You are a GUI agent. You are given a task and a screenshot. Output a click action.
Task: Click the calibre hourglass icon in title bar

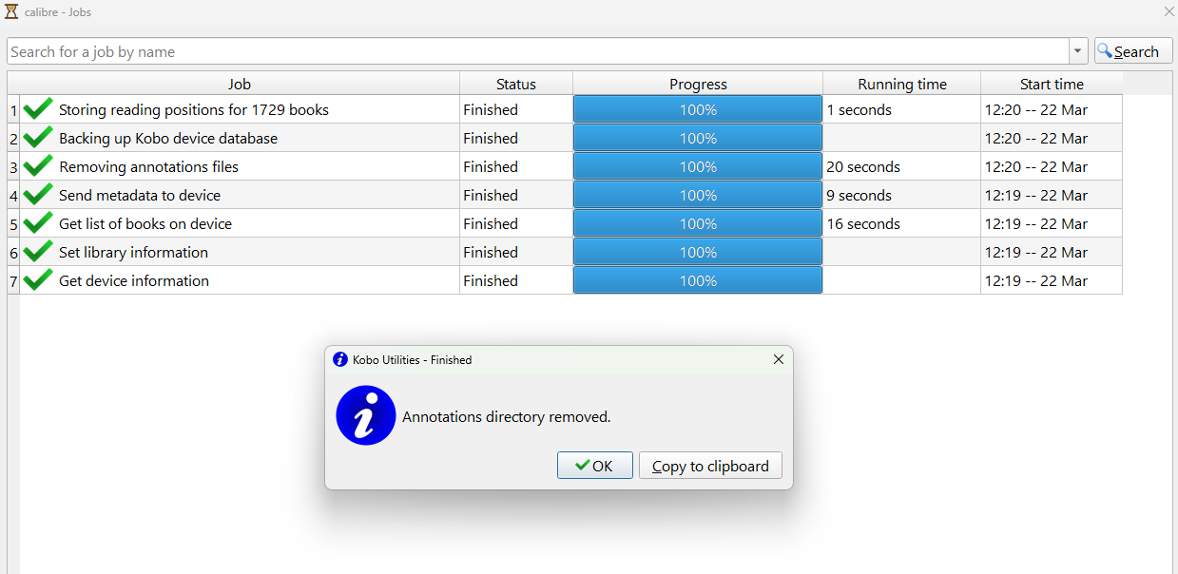11,11
